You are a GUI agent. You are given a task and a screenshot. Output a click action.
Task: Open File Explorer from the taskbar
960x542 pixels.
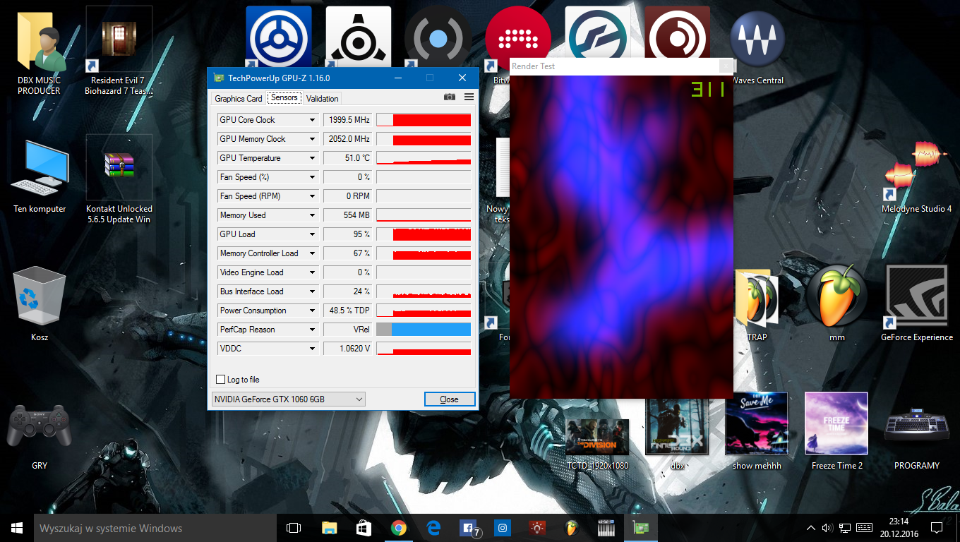pos(329,528)
